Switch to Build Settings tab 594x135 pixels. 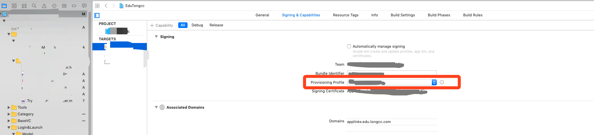point(403,15)
